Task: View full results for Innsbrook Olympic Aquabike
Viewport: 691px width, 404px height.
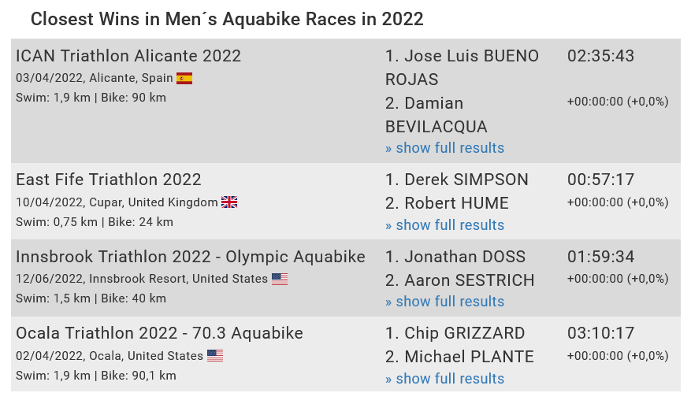Action: [x=444, y=302]
